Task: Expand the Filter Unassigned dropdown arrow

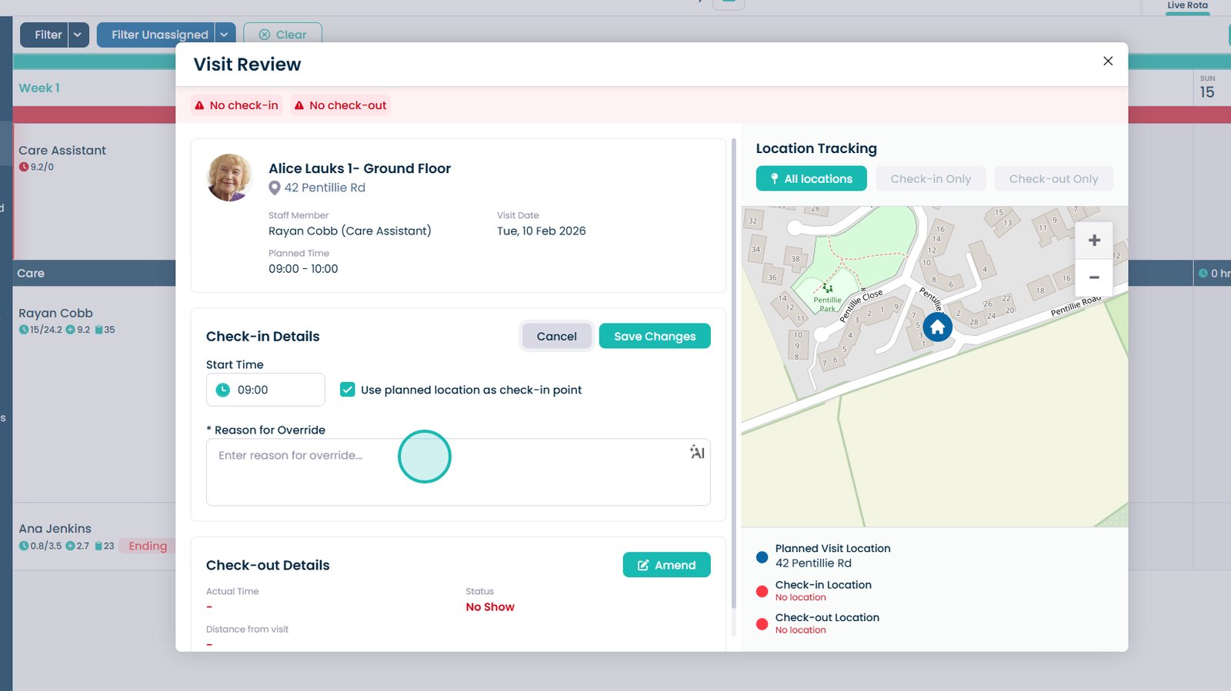Action: [x=224, y=35]
